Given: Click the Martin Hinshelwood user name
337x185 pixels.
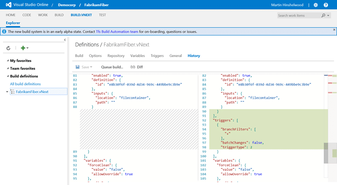Looking at the screenshot, I should pos(287,5).
